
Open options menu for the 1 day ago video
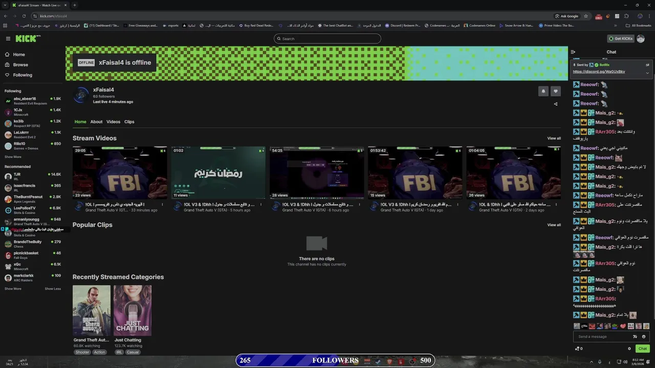click(457, 205)
